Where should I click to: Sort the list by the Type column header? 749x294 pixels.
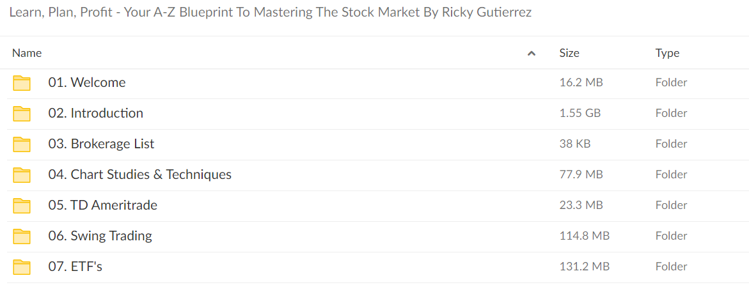click(667, 53)
